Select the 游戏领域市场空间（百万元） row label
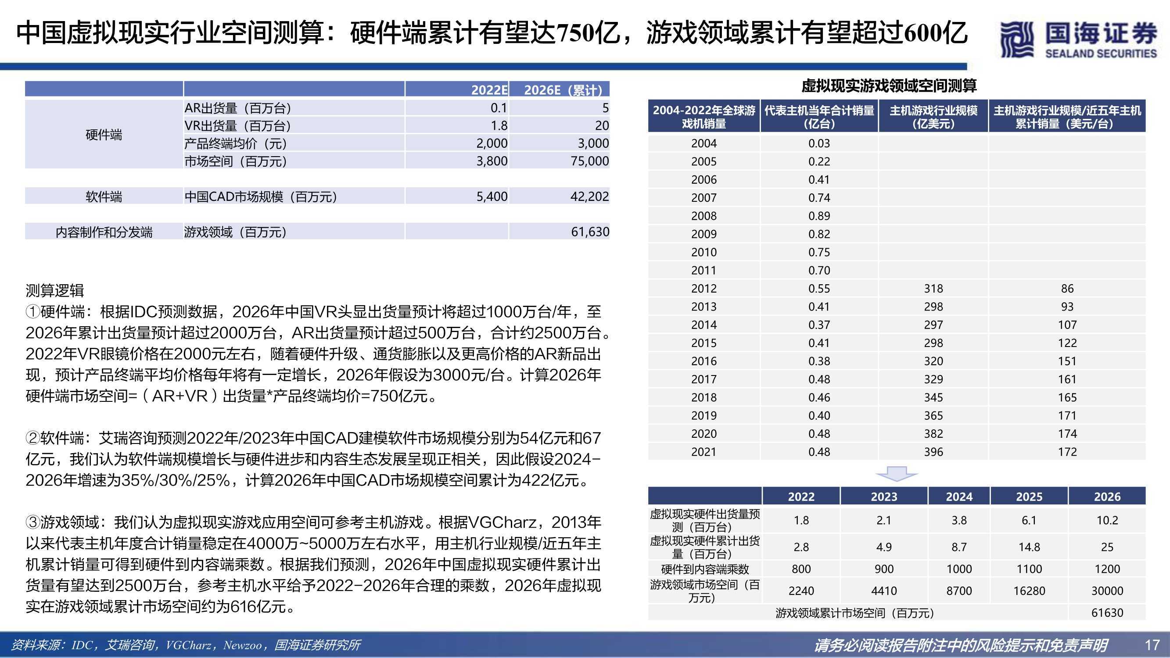This screenshot has width=1170, height=658. 704,591
